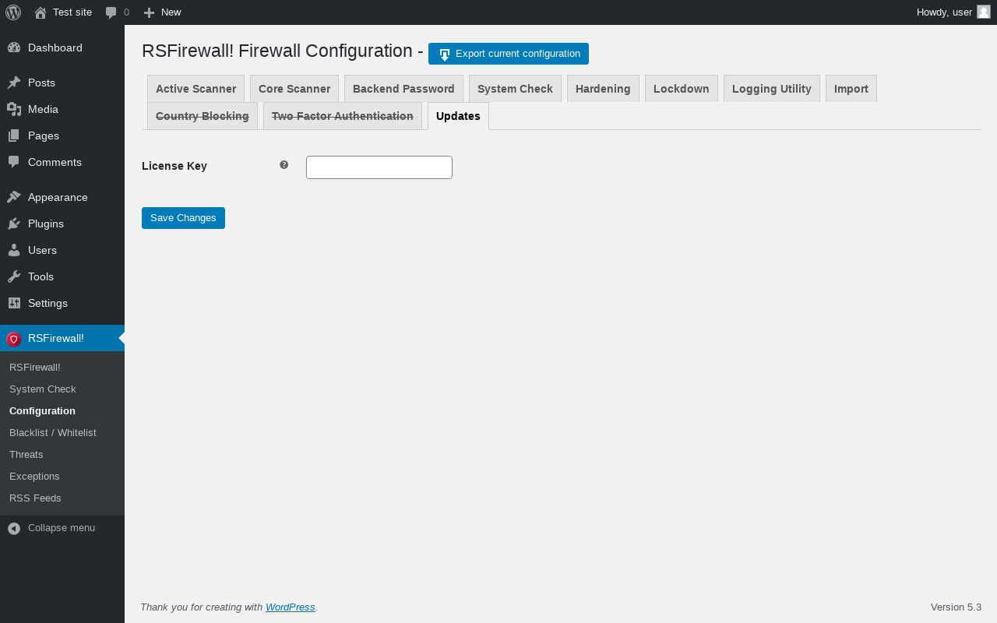Switch to the Logging Utility tab

pyautogui.click(x=772, y=89)
